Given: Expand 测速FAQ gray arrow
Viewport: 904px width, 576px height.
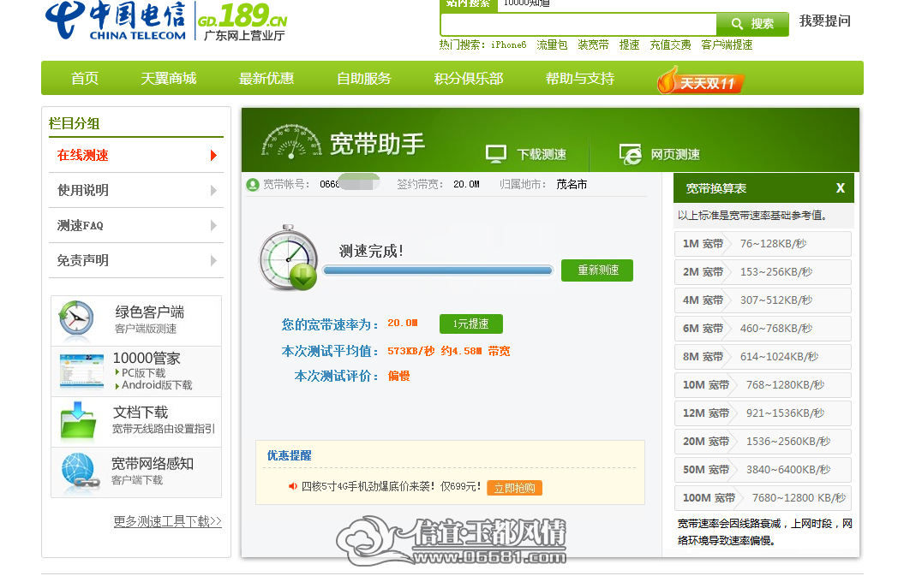Looking at the screenshot, I should pos(214,226).
